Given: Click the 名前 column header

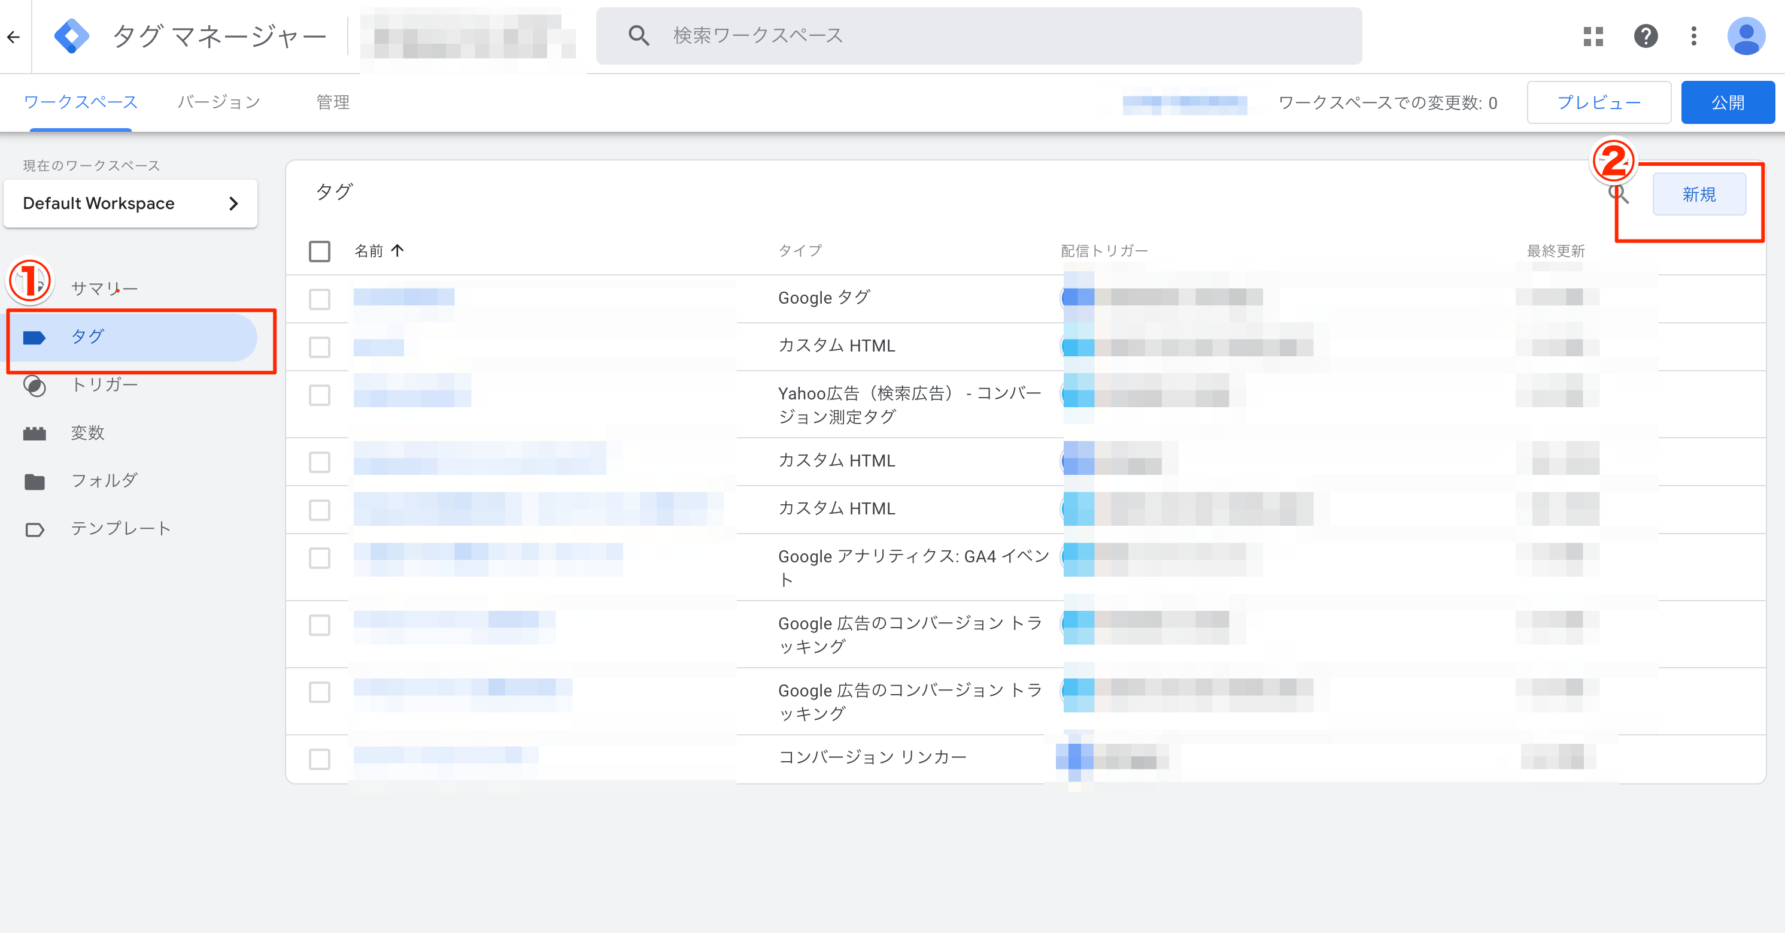Looking at the screenshot, I should point(369,250).
